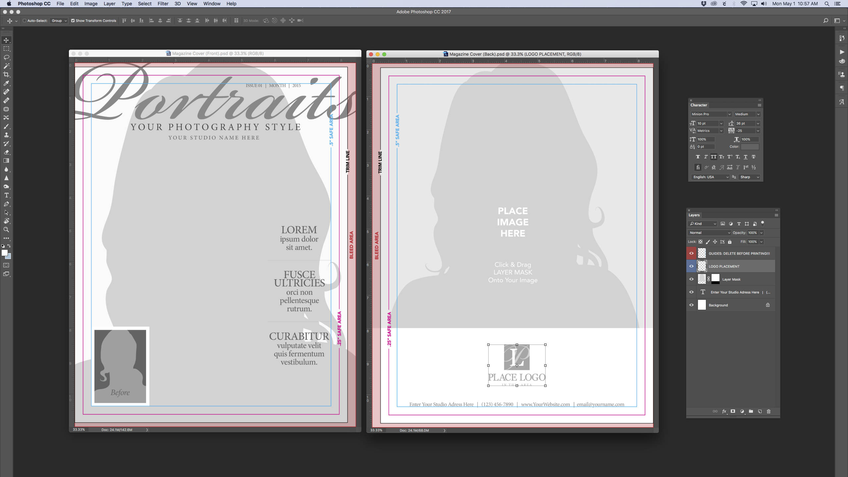Image resolution: width=848 pixels, height=477 pixels.
Task: Open the blend mode dropdown set to Normal
Action: (710, 233)
